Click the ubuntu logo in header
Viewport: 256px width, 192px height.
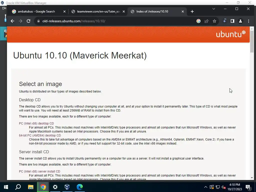[x=231, y=34]
